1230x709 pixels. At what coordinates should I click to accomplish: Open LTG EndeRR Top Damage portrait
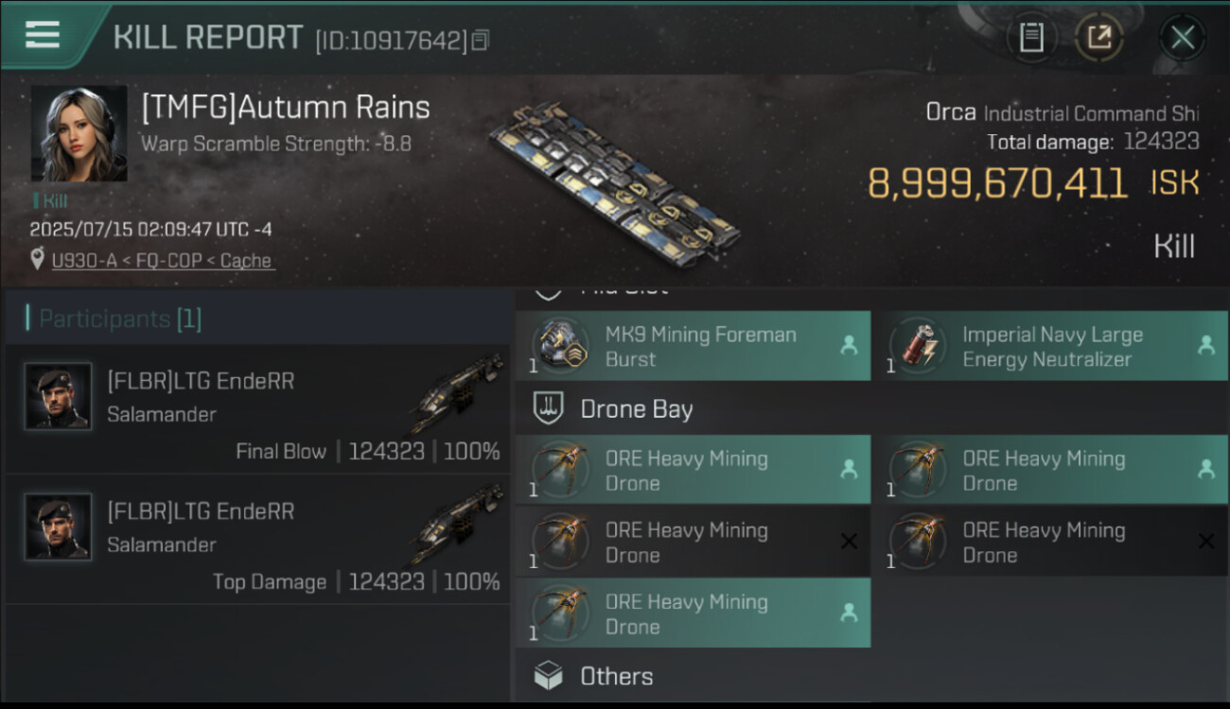click(x=59, y=527)
